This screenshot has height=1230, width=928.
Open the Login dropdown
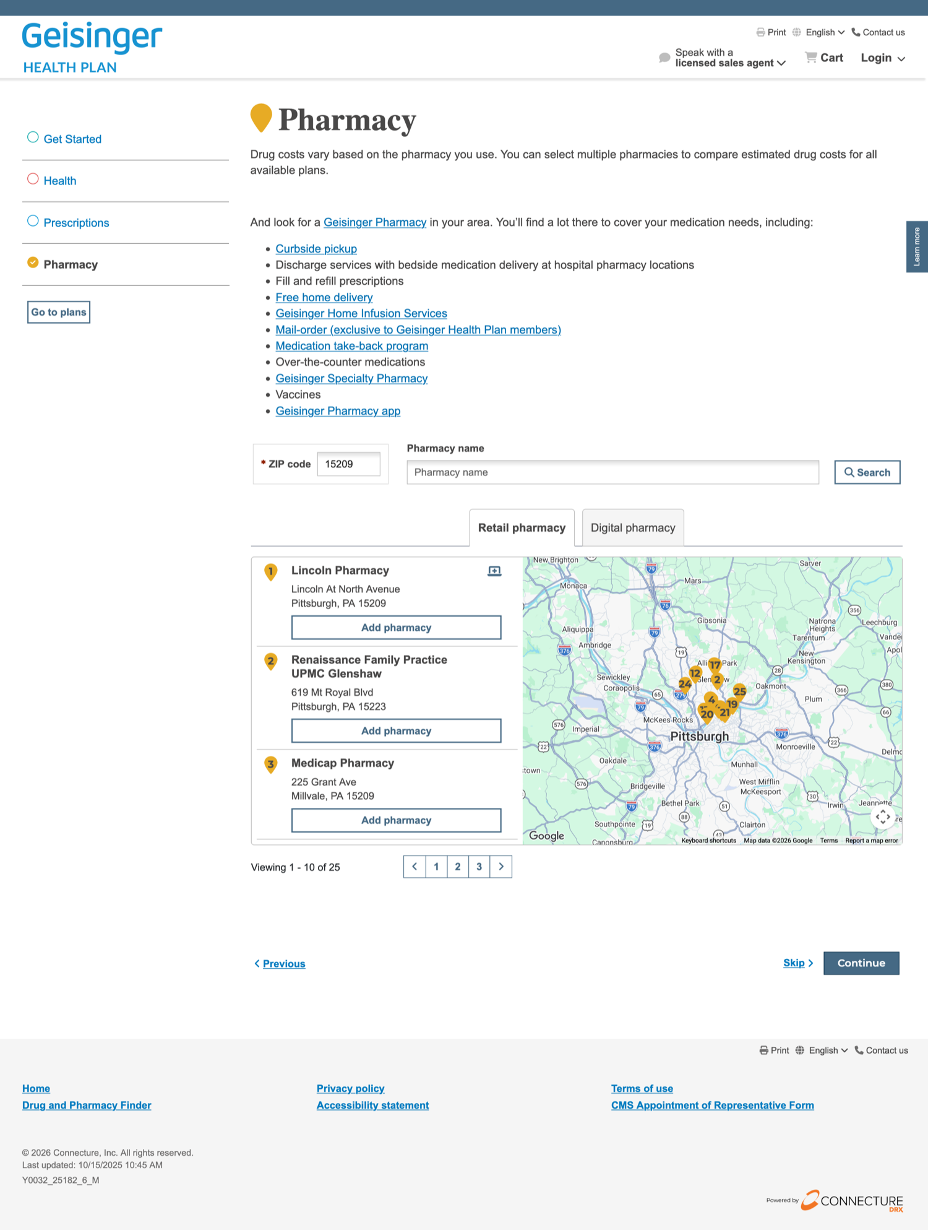[883, 58]
